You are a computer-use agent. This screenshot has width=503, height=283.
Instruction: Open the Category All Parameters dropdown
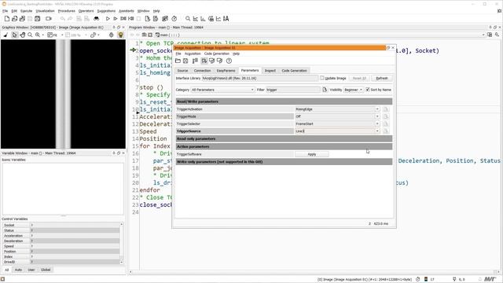click(x=222, y=90)
